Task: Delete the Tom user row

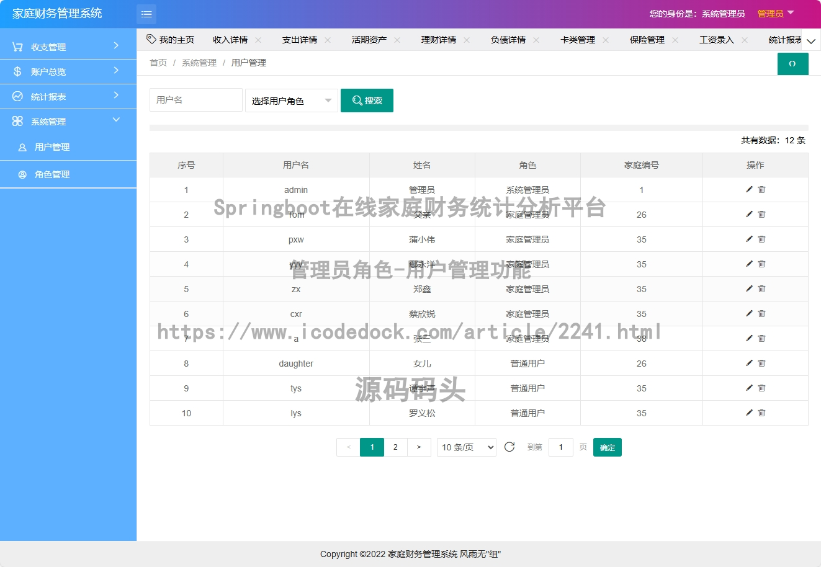Action: pyautogui.click(x=761, y=214)
